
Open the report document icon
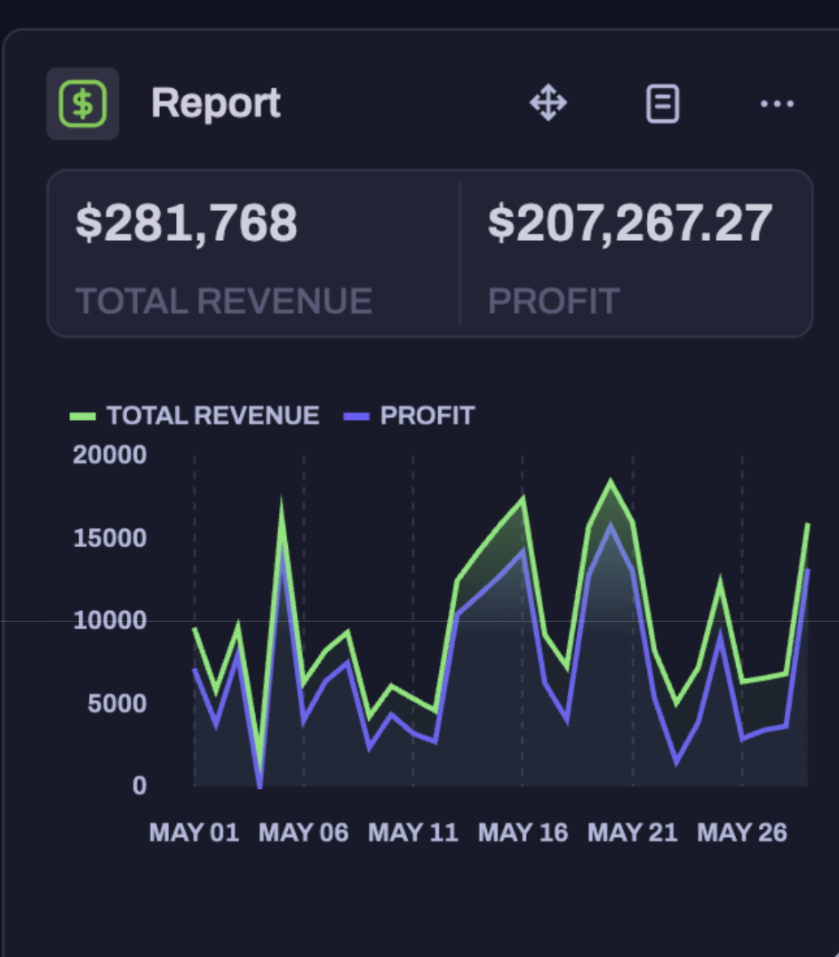tap(662, 102)
